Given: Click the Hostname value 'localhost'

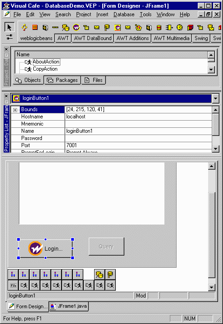Looking at the screenshot, I should (x=138, y=117).
